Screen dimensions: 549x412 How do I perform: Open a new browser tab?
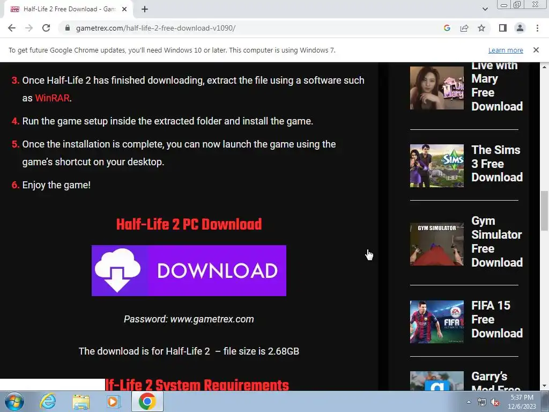pos(145,10)
